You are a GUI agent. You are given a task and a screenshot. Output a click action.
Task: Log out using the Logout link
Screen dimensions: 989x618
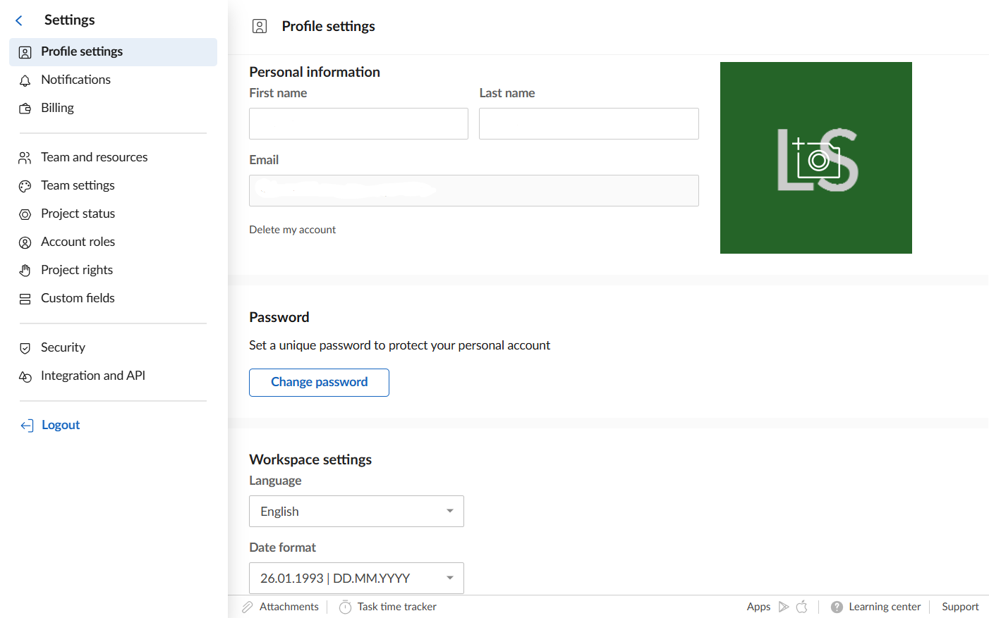(x=60, y=425)
